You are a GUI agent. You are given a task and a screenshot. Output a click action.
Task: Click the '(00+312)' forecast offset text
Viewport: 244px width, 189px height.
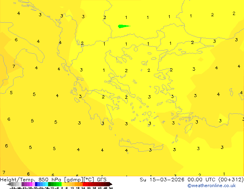coord(231,180)
